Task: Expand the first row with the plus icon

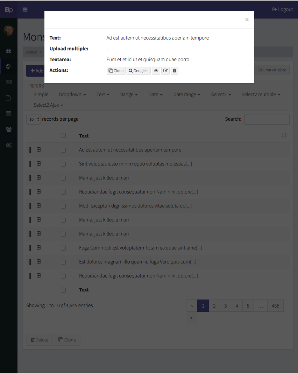Action: pos(38,149)
